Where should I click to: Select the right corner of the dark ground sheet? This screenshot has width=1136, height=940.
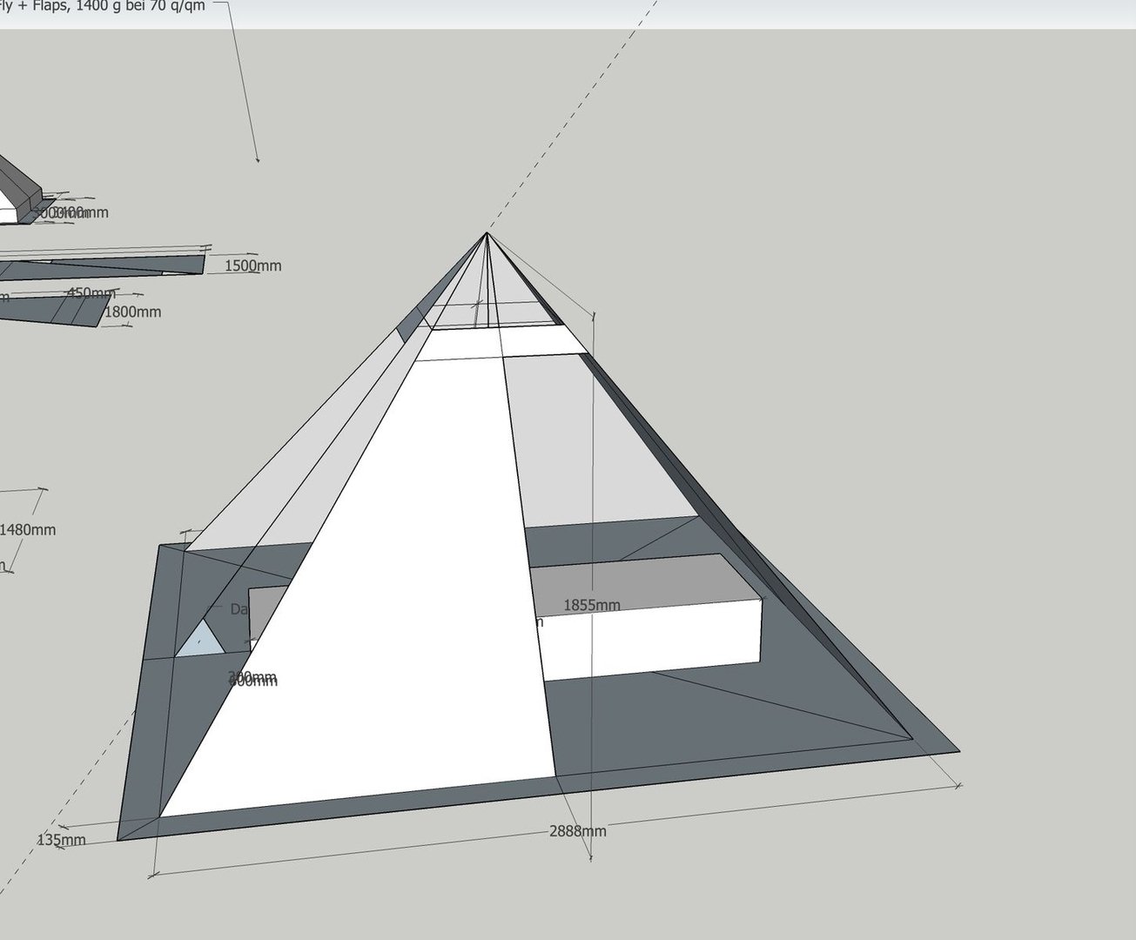(957, 750)
